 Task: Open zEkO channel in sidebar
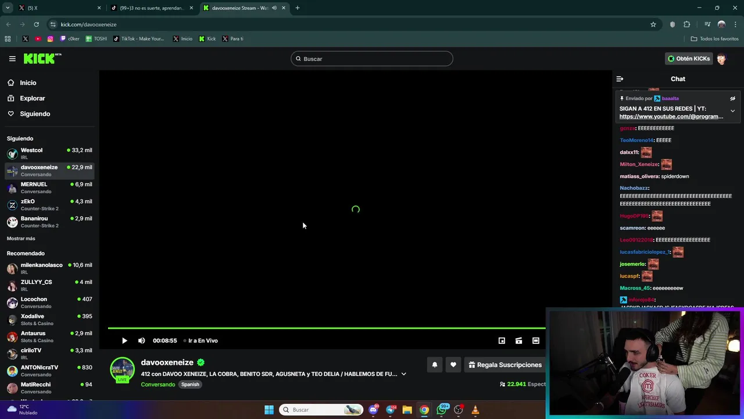(49, 205)
